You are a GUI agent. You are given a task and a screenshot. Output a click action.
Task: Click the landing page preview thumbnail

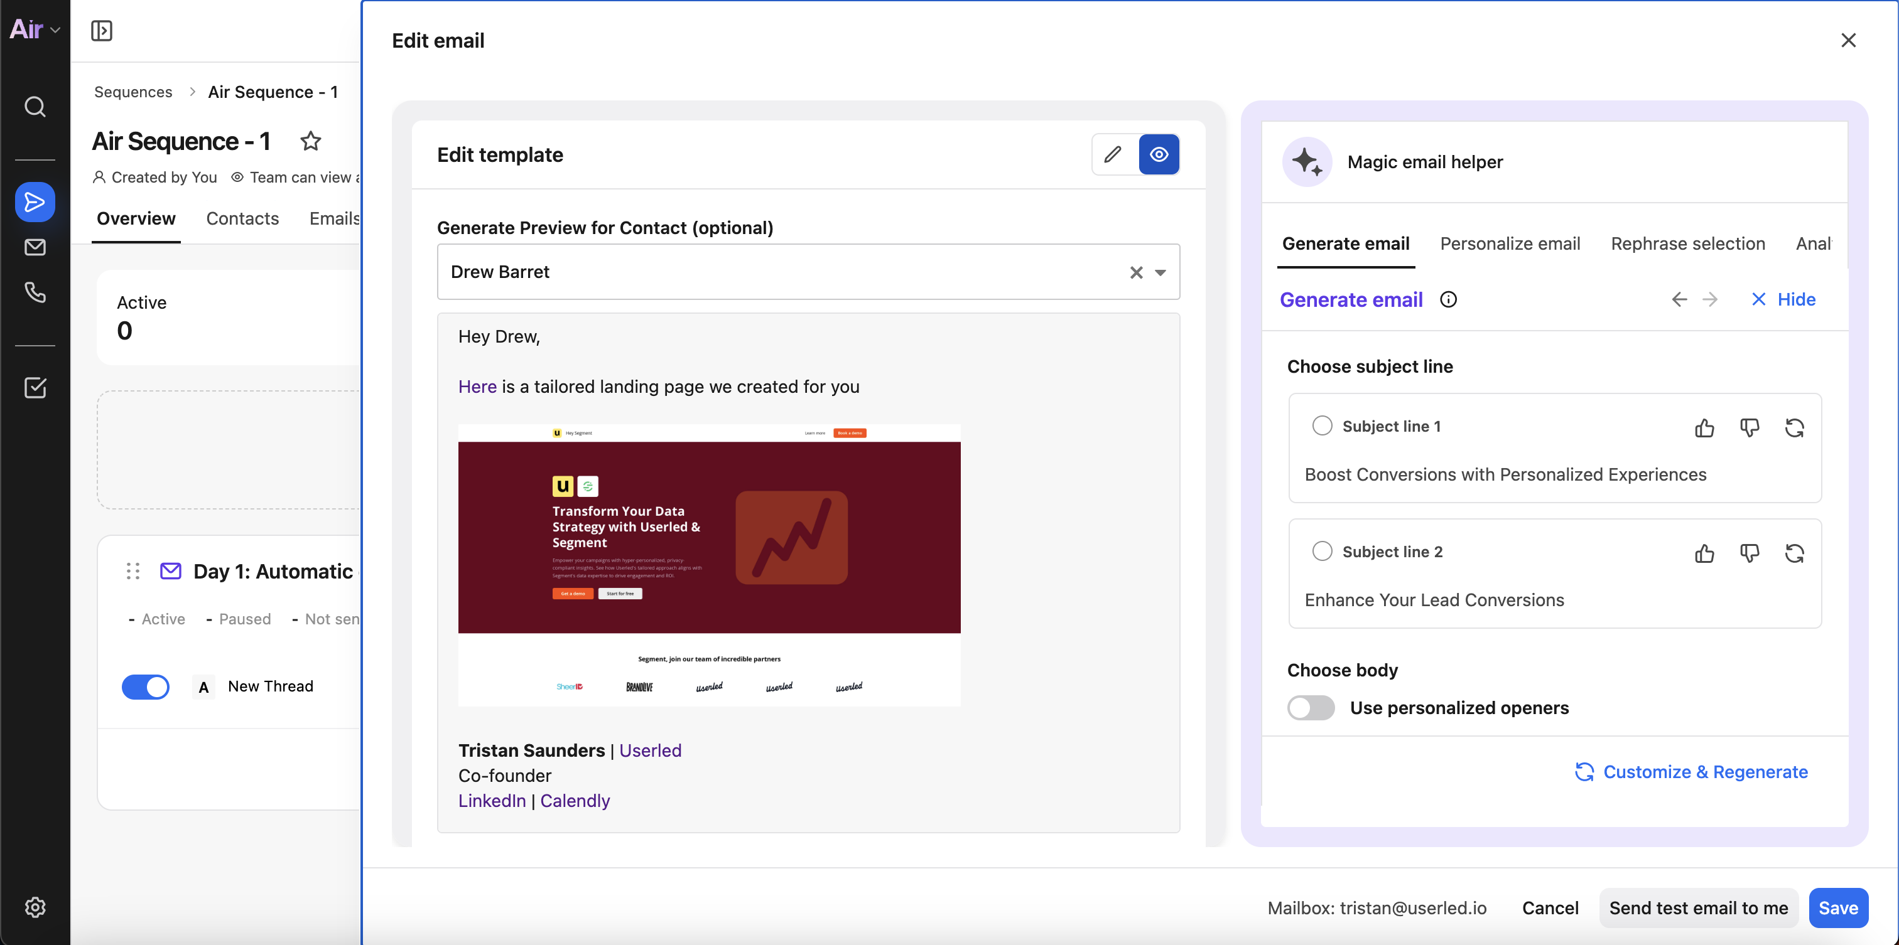click(x=708, y=565)
